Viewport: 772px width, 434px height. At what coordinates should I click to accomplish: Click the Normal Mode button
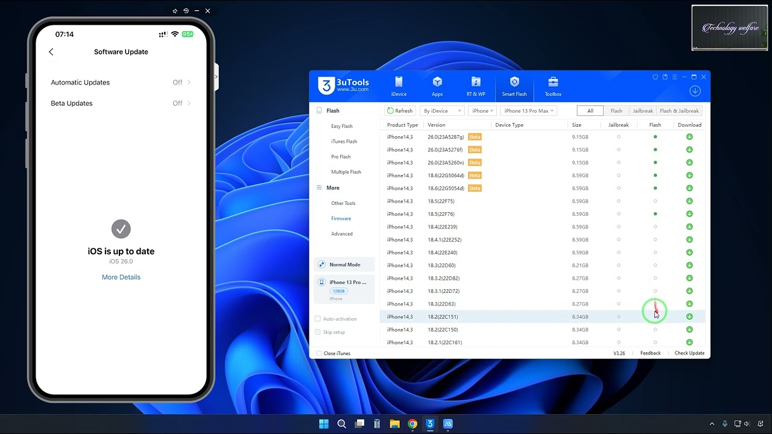pos(344,265)
